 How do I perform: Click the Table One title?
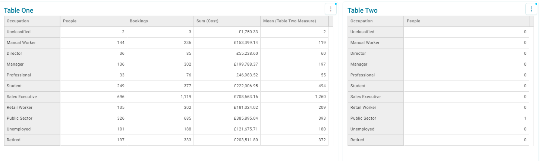pyautogui.click(x=19, y=10)
